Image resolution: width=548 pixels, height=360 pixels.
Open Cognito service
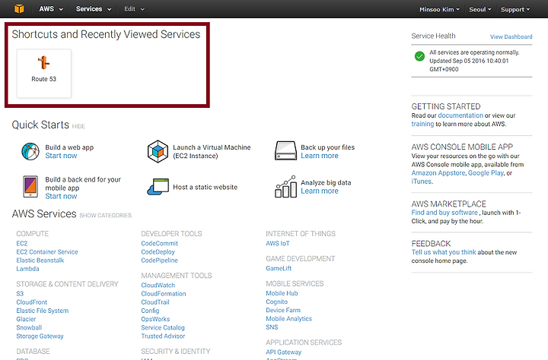point(276,302)
